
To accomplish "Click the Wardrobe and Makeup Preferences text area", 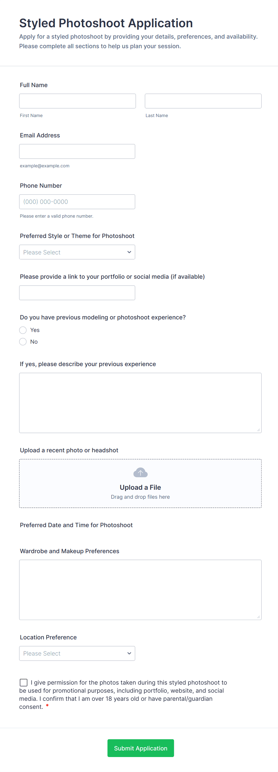I will (140, 589).
